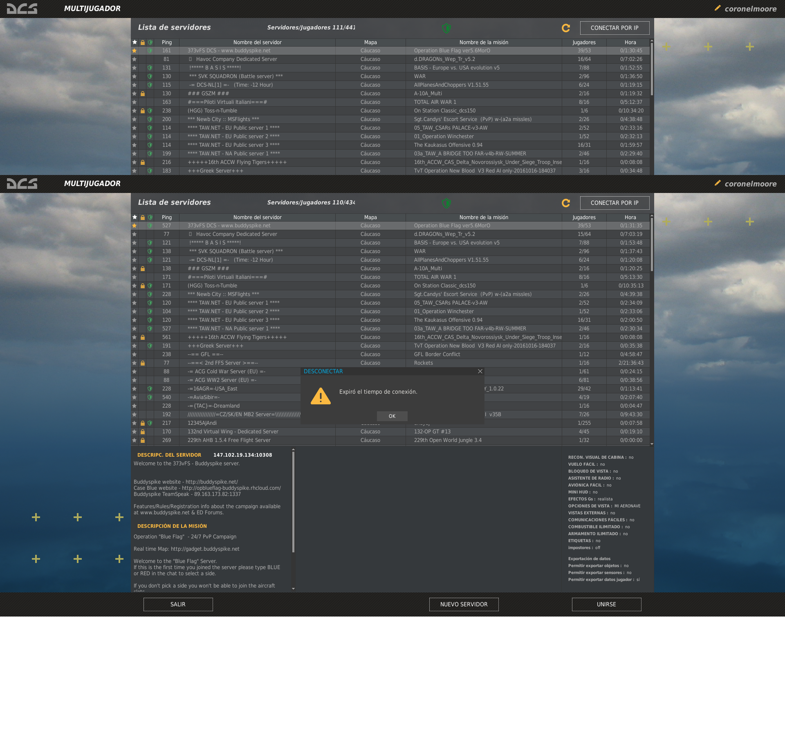Click CONECTAR POR IP in the lower window

click(x=615, y=203)
